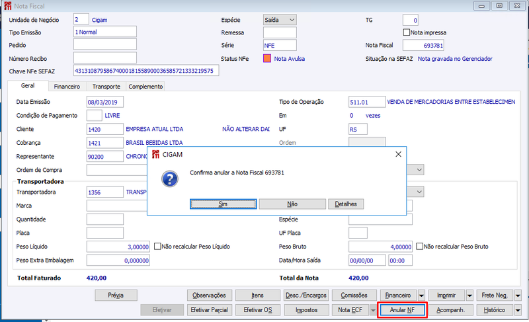Click the Peso Extra Embalagem field
Image resolution: width=529 pixels, height=322 pixels.
118,261
